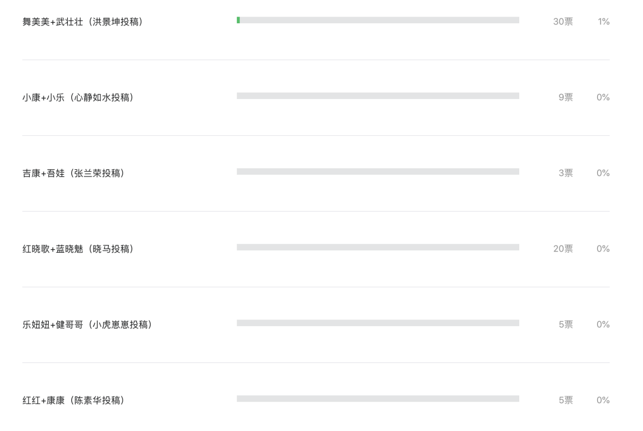643x431 pixels.
Task: Click the progress bar for 舞美美+武壮壮
Action: tap(377, 20)
